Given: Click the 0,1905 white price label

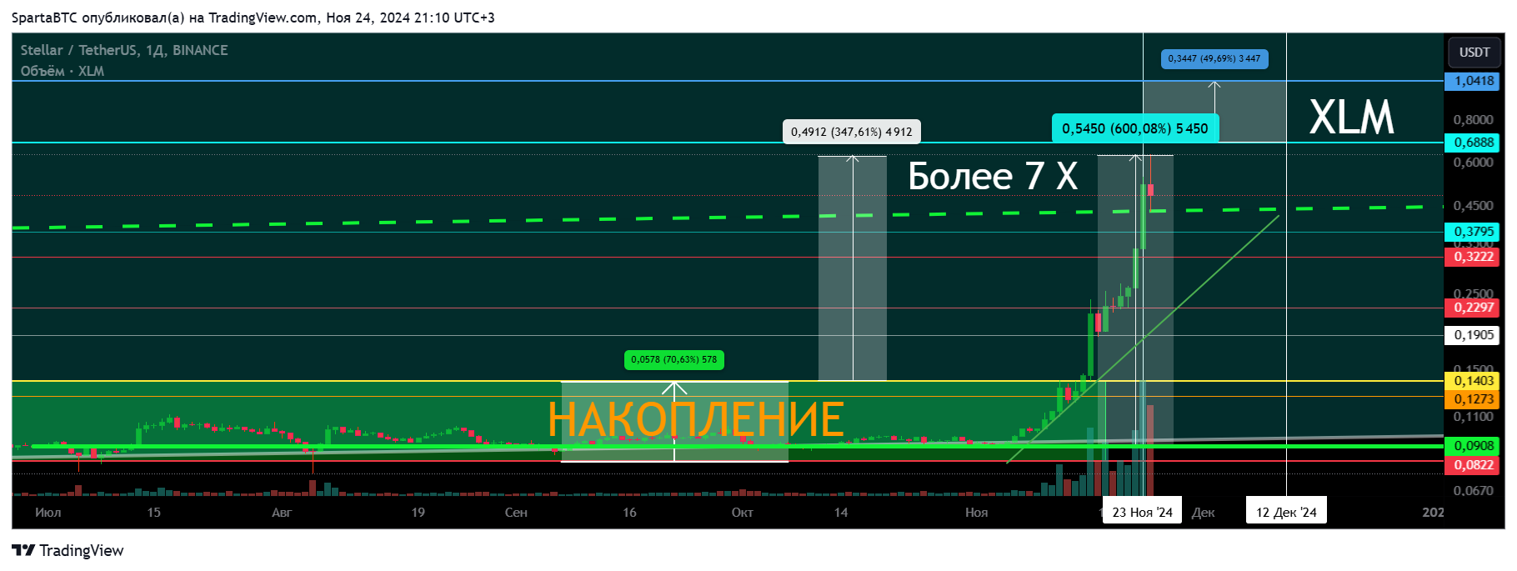Looking at the screenshot, I should tap(1471, 335).
